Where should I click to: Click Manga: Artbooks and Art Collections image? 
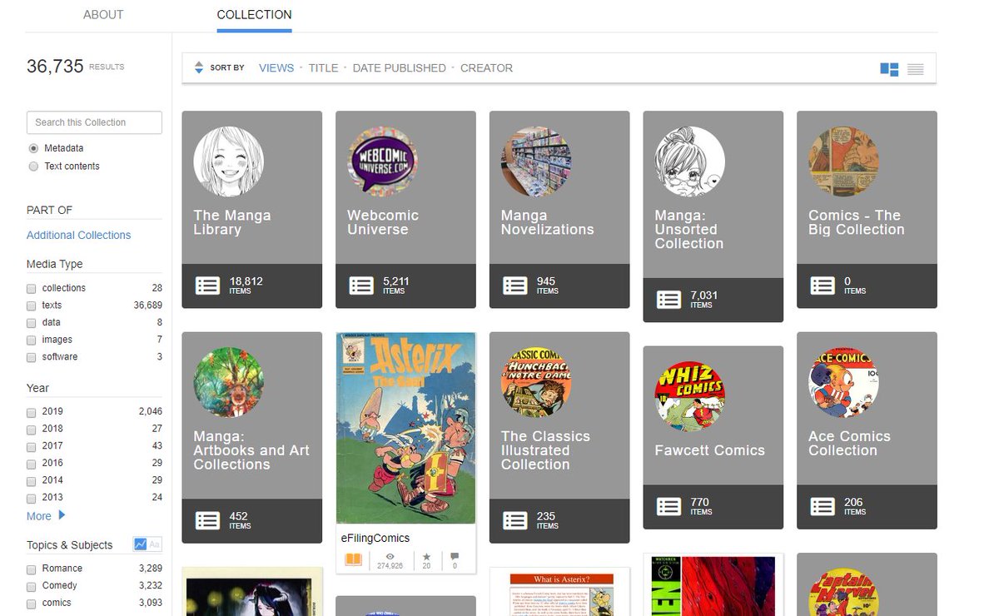(229, 383)
